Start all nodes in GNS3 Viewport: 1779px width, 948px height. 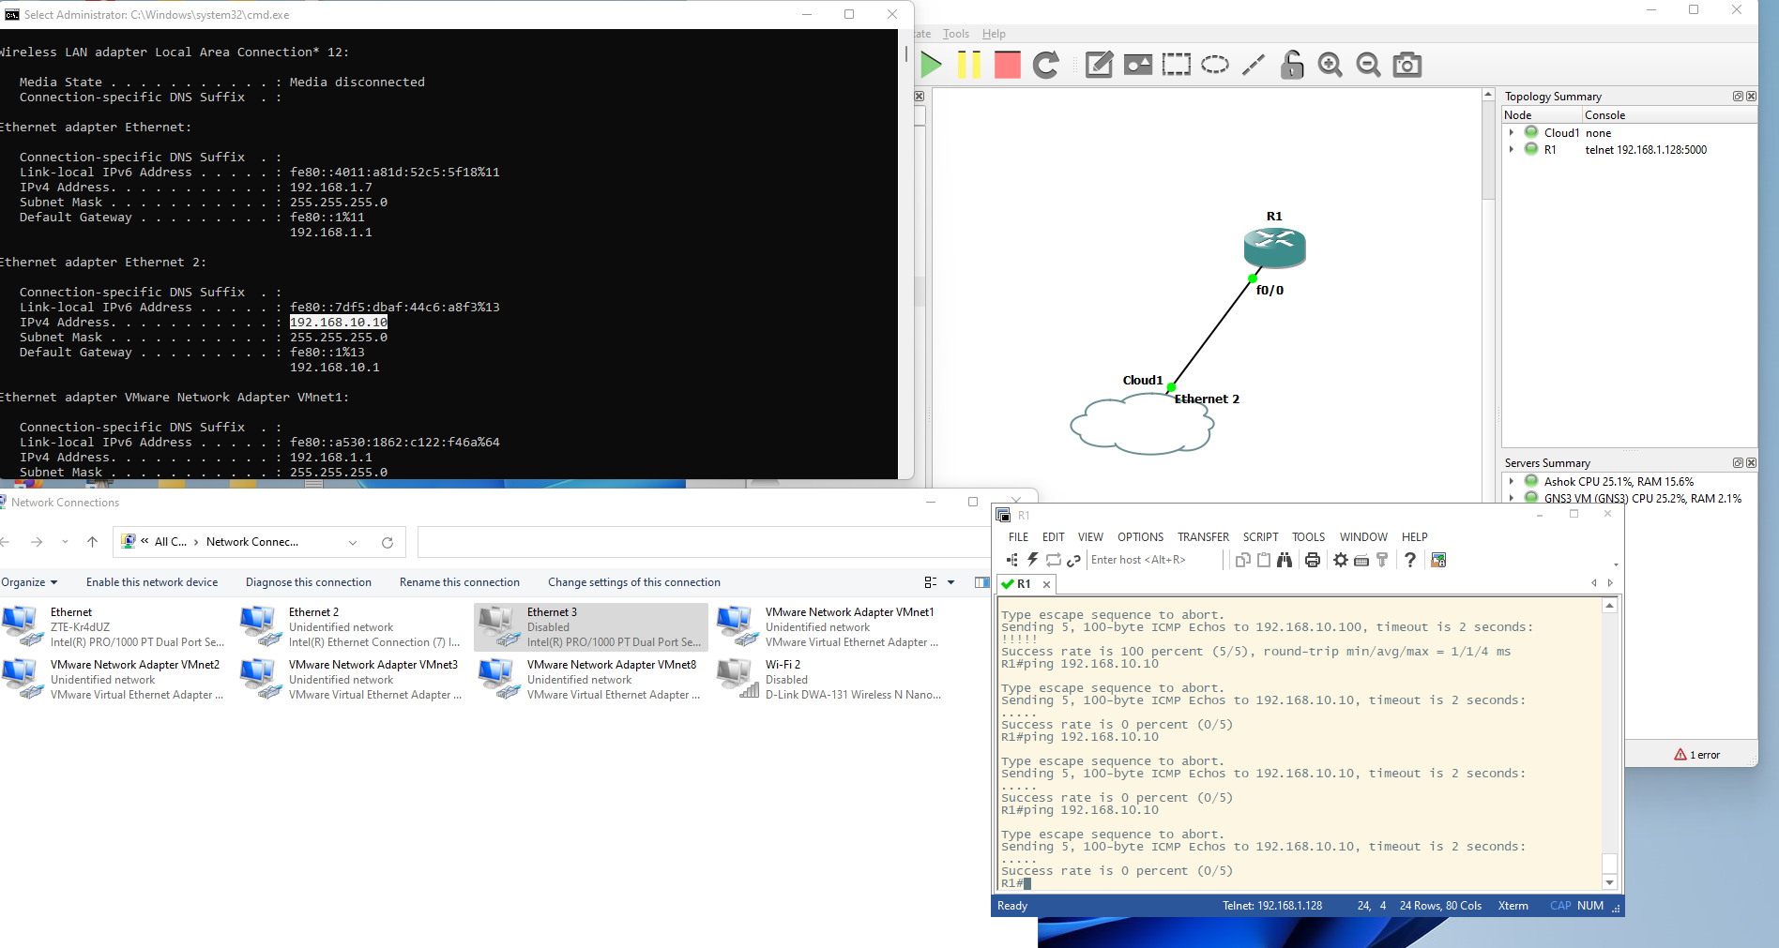click(x=932, y=65)
